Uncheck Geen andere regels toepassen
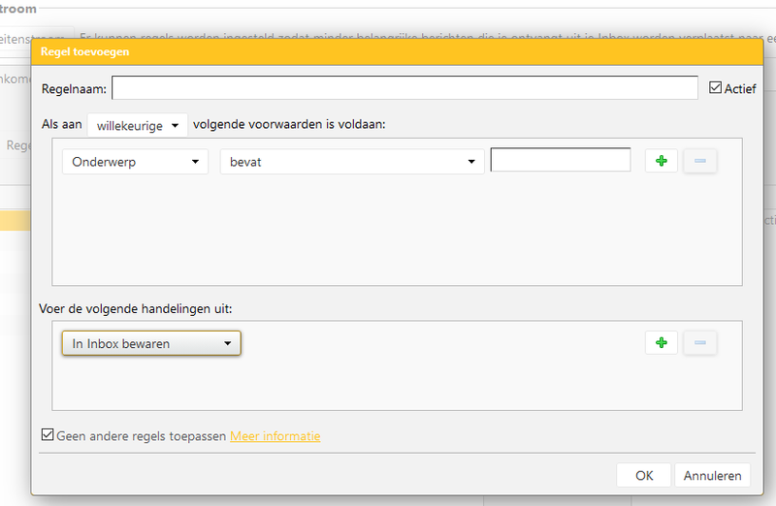 click(48, 436)
